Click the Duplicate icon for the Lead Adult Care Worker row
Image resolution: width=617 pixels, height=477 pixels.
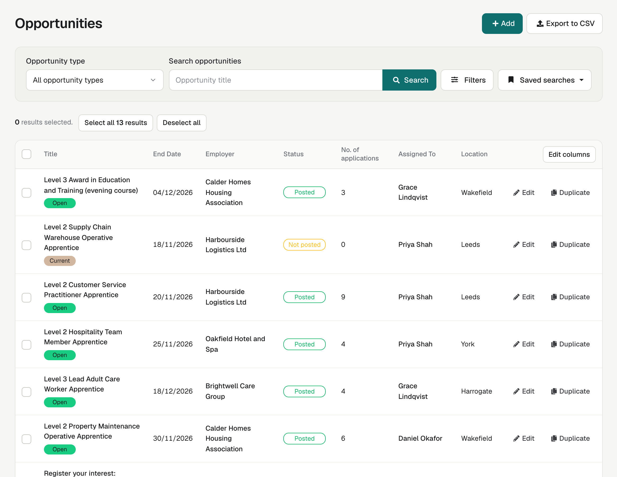tap(554, 391)
